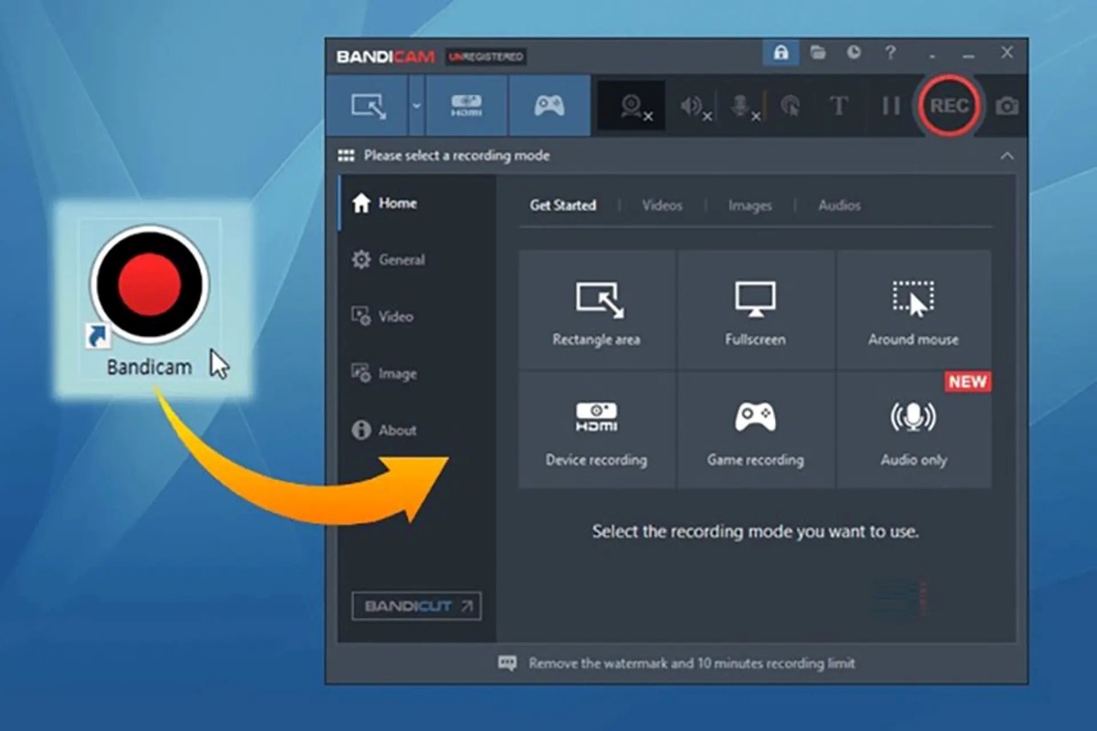
Task: Switch to the Videos tab
Action: point(662,206)
